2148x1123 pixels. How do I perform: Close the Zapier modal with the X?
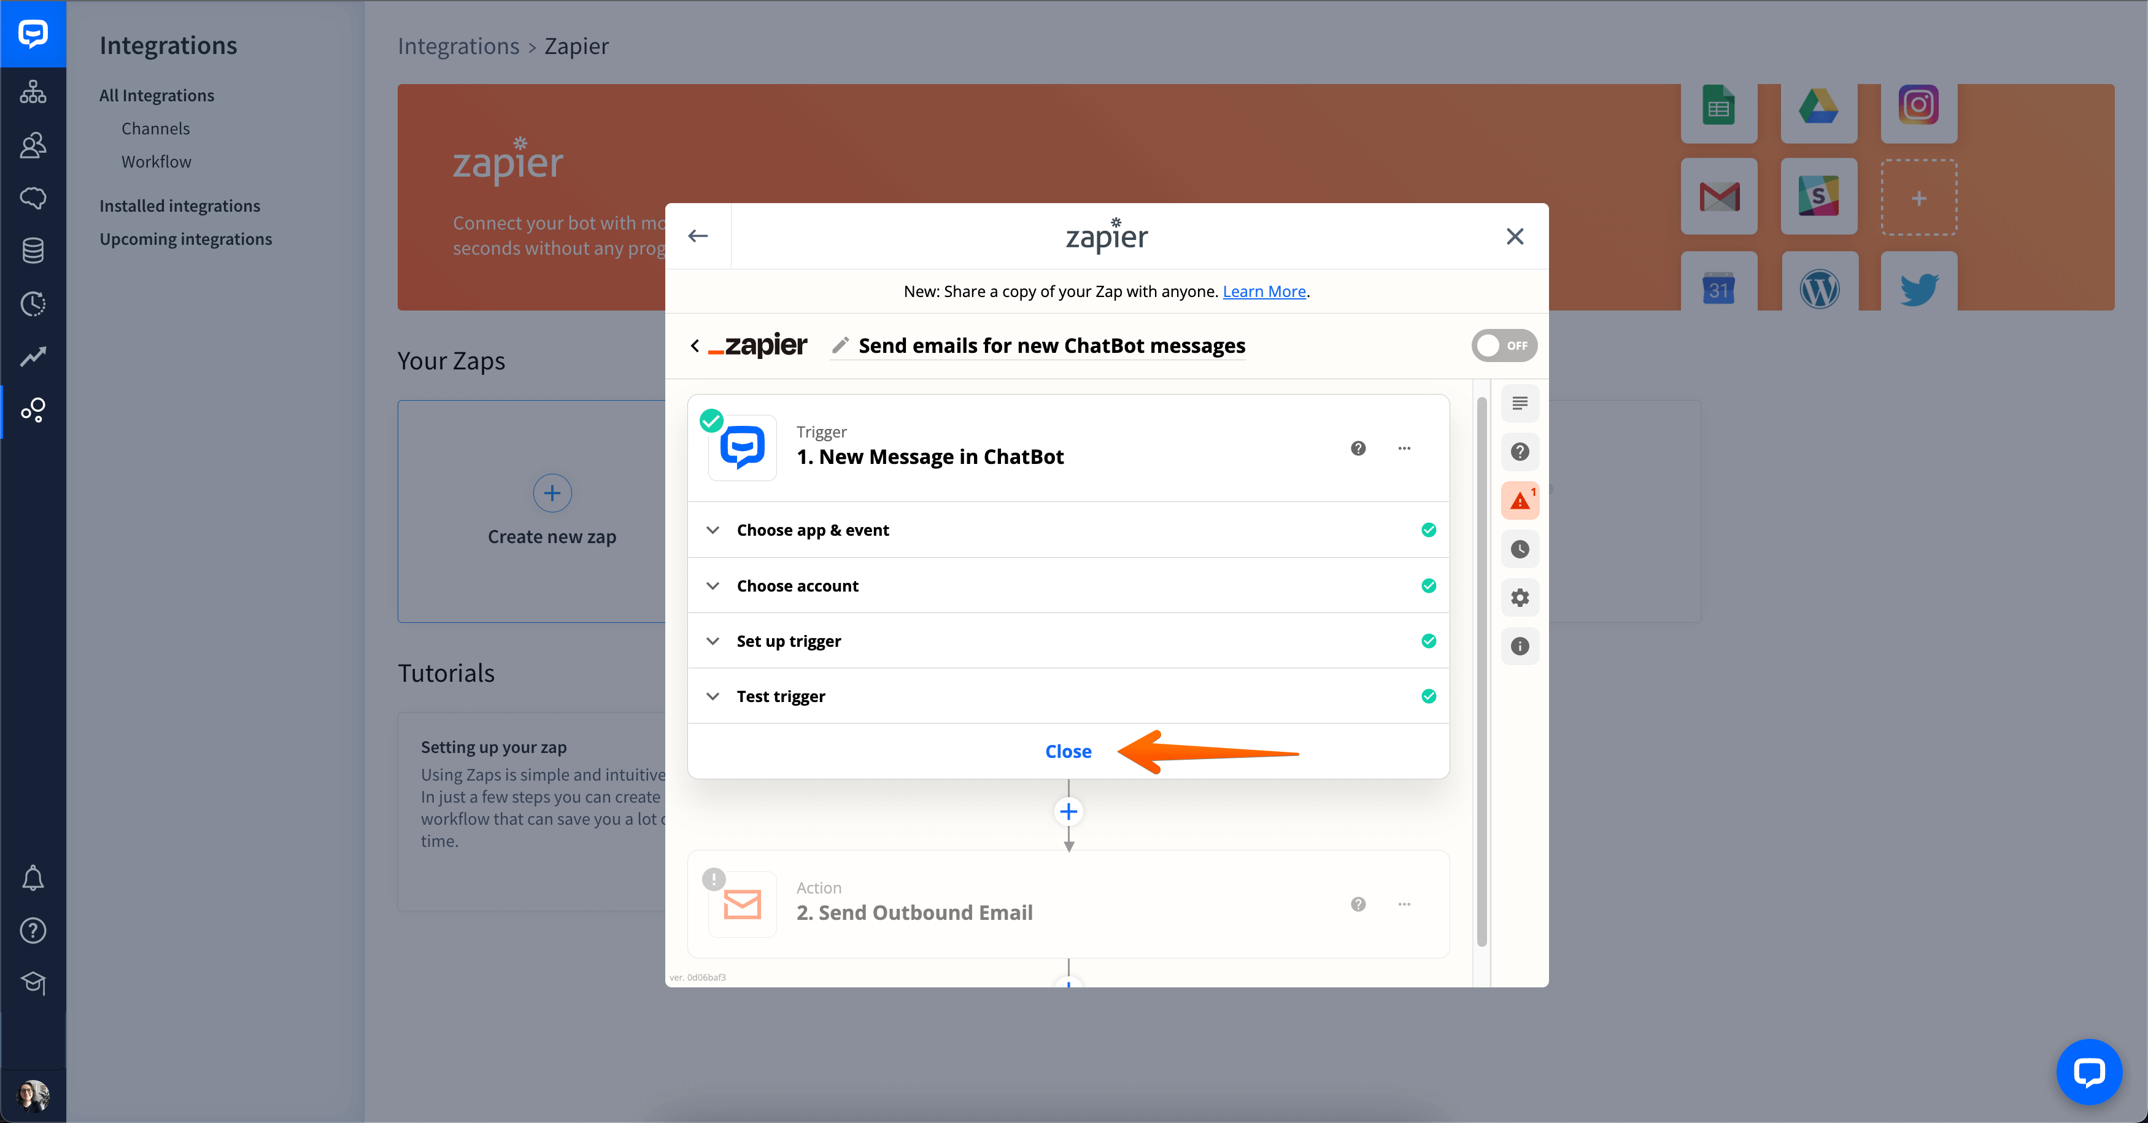pyautogui.click(x=1515, y=236)
